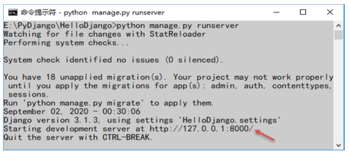Click the 'HelloDjango.settings' text
Image resolution: width=349 pixels, height=155 pixels.
tap(229, 120)
